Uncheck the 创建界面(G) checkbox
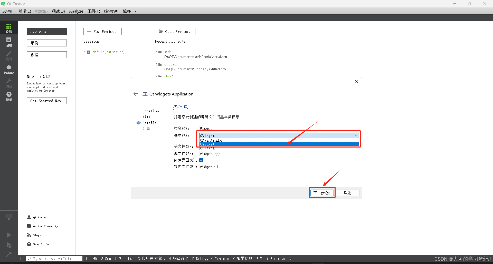Viewport: 493px width, 264px height. pyautogui.click(x=201, y=160)
